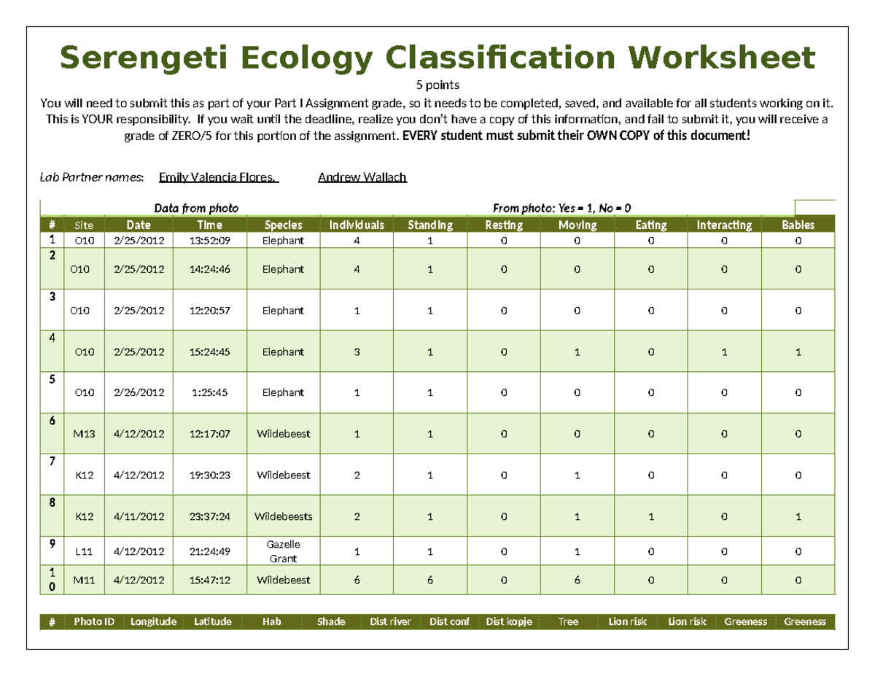The image size is (875, 676).
Task: Click the Babies column header
Action: tap(798, 225)
